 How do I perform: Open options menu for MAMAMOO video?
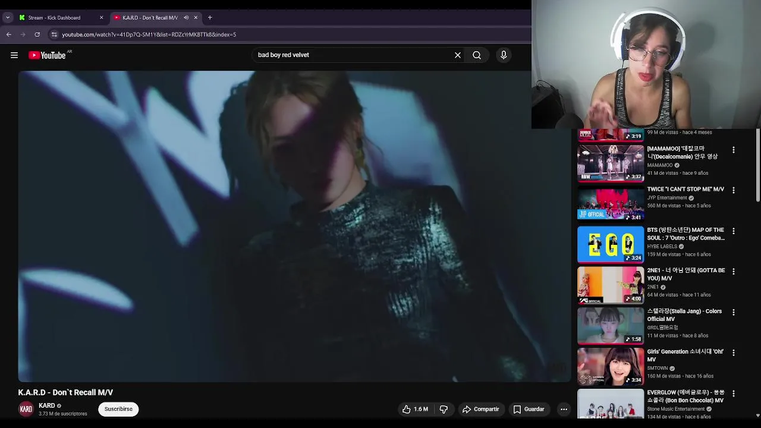coord(734,150)
